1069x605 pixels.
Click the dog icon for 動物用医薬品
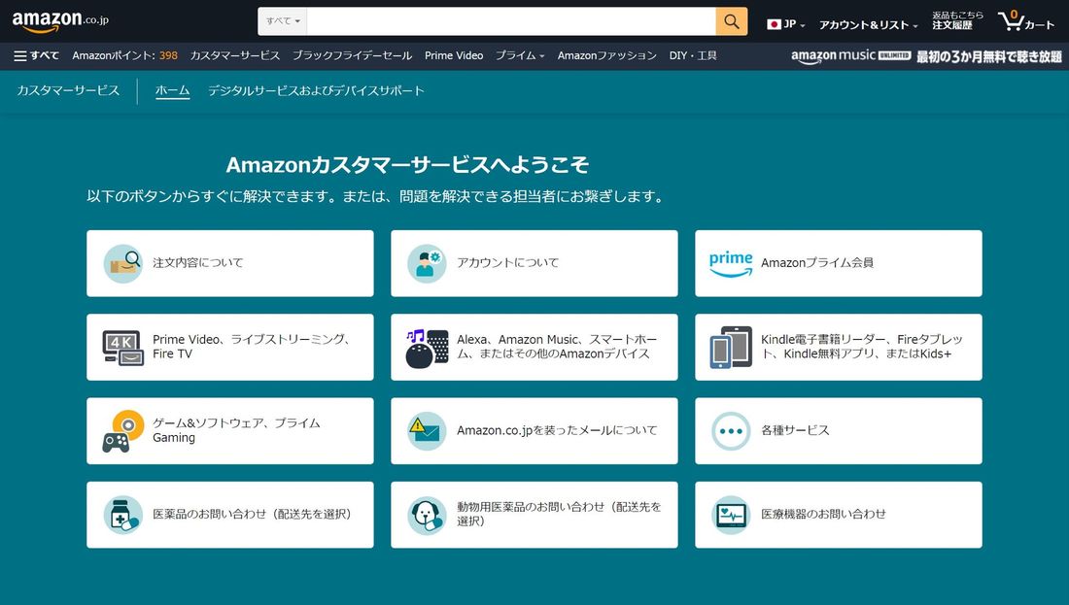pos(427,515)
